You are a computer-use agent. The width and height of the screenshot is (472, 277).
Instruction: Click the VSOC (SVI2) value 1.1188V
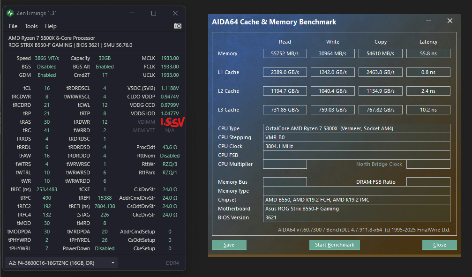coord(170,88)
